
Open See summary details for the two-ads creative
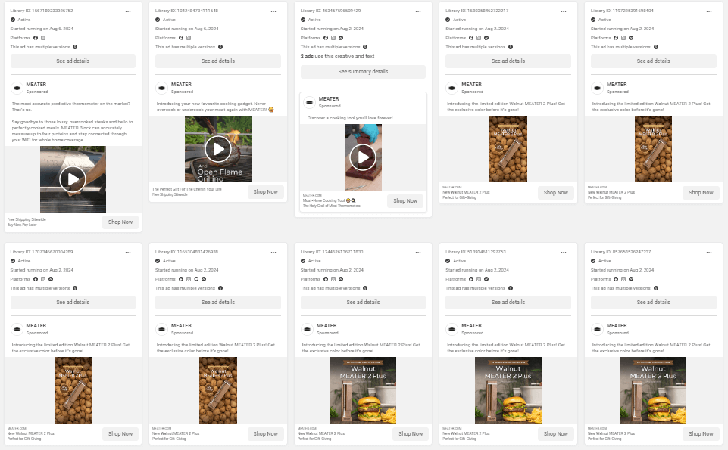tap(363, 71)
